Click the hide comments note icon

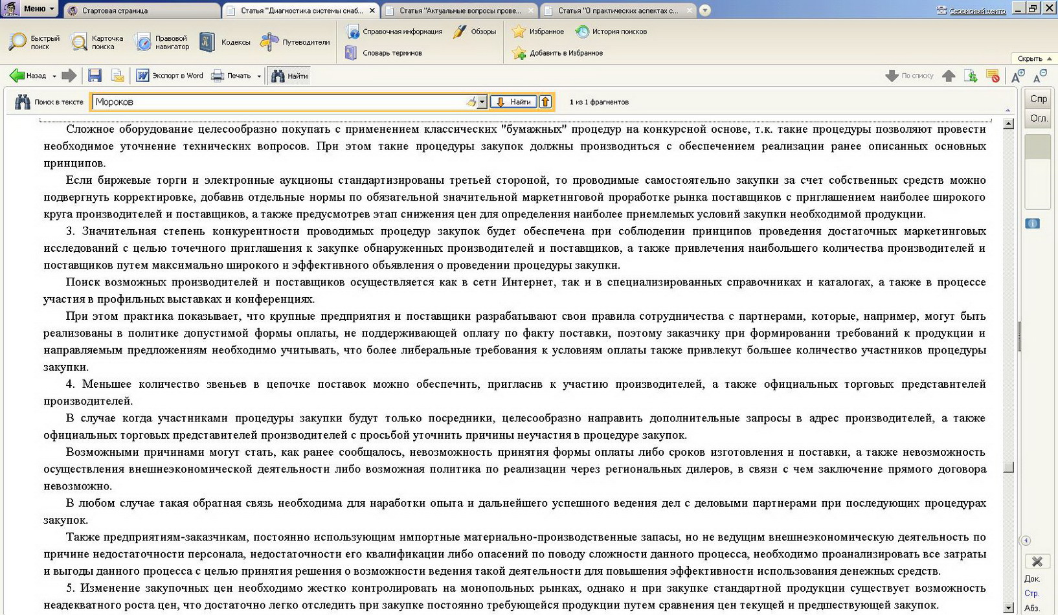coord(993,76)
